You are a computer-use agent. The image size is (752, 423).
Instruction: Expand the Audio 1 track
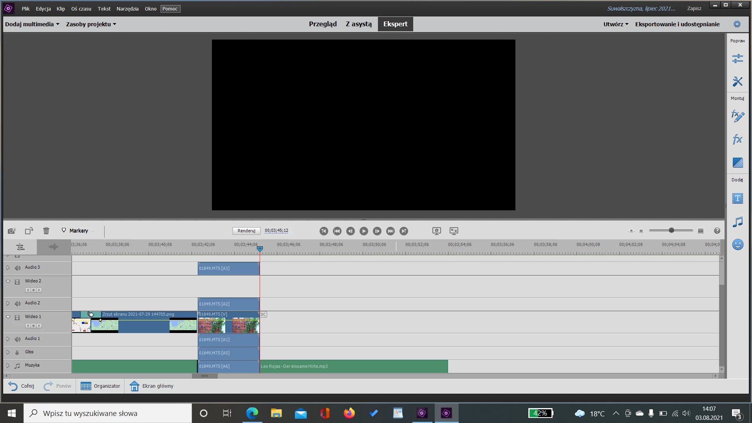coord(8,339)
